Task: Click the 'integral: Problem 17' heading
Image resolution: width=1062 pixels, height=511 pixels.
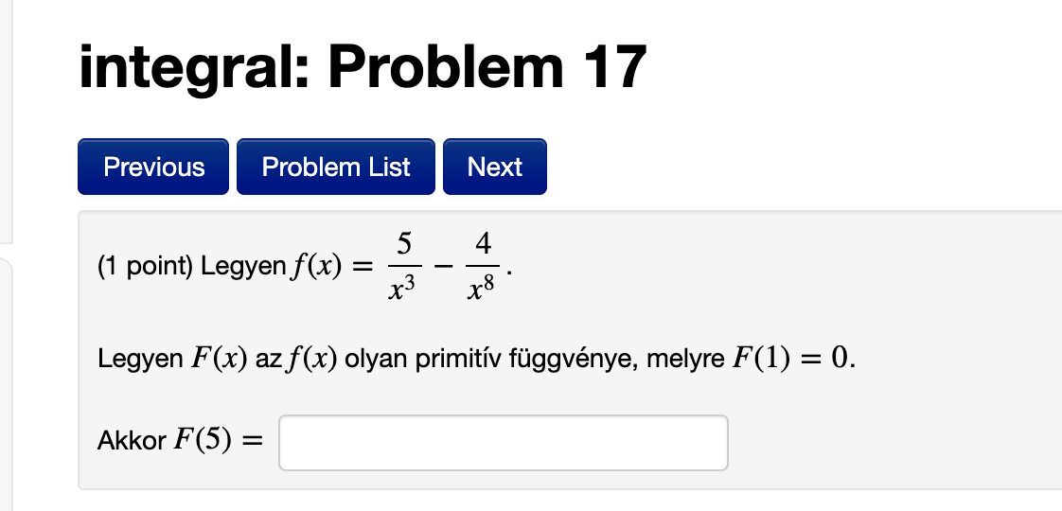Action: 363,66
